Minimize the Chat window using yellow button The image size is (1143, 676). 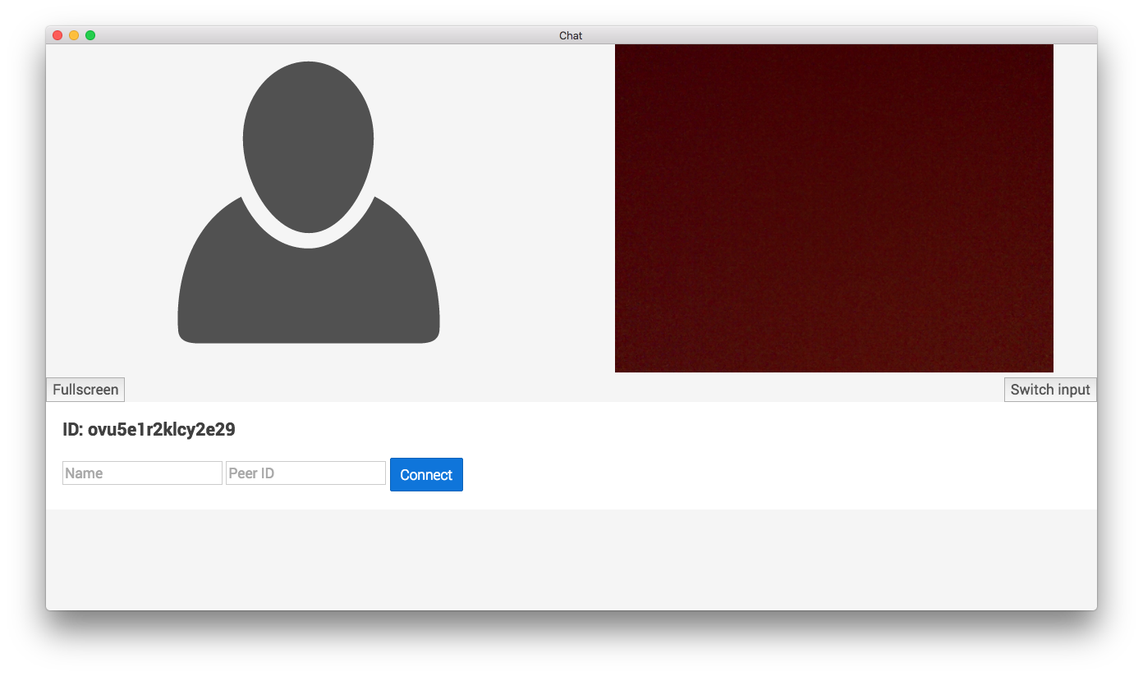coord(74,35)
